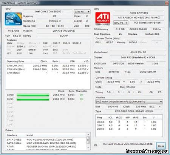Click the Drives list scroll down arrow

[x=88, y=148]
